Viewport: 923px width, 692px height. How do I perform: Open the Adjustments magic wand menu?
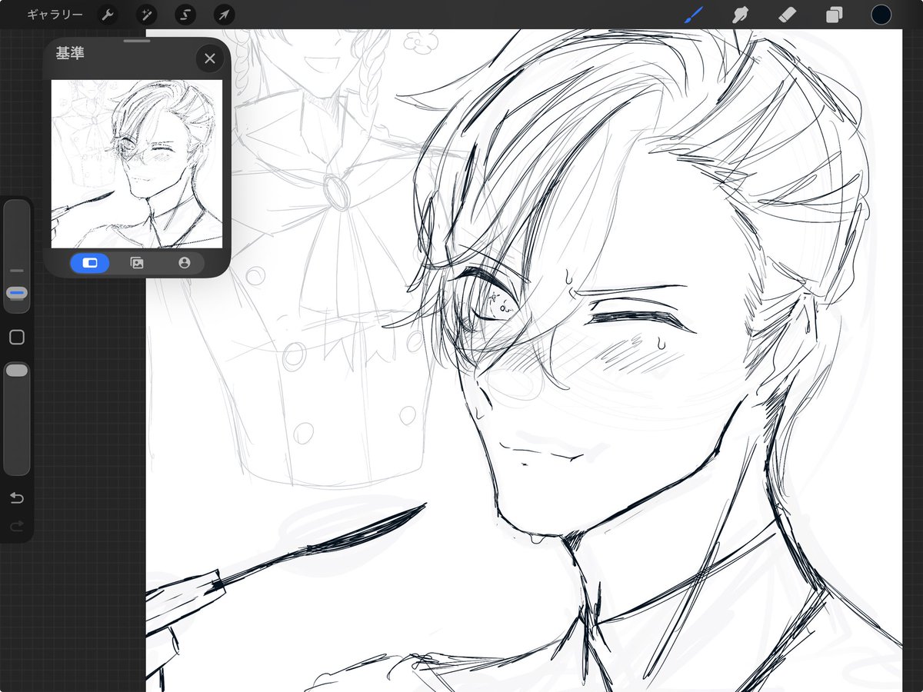point(146,15)
